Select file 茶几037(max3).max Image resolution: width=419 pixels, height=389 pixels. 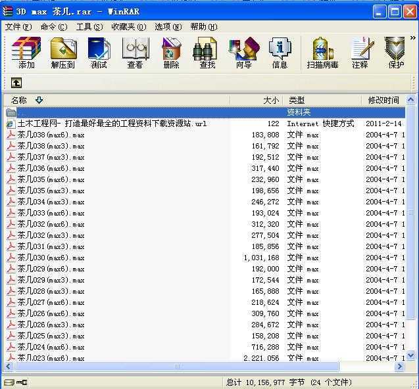click(x=51, y=157)
